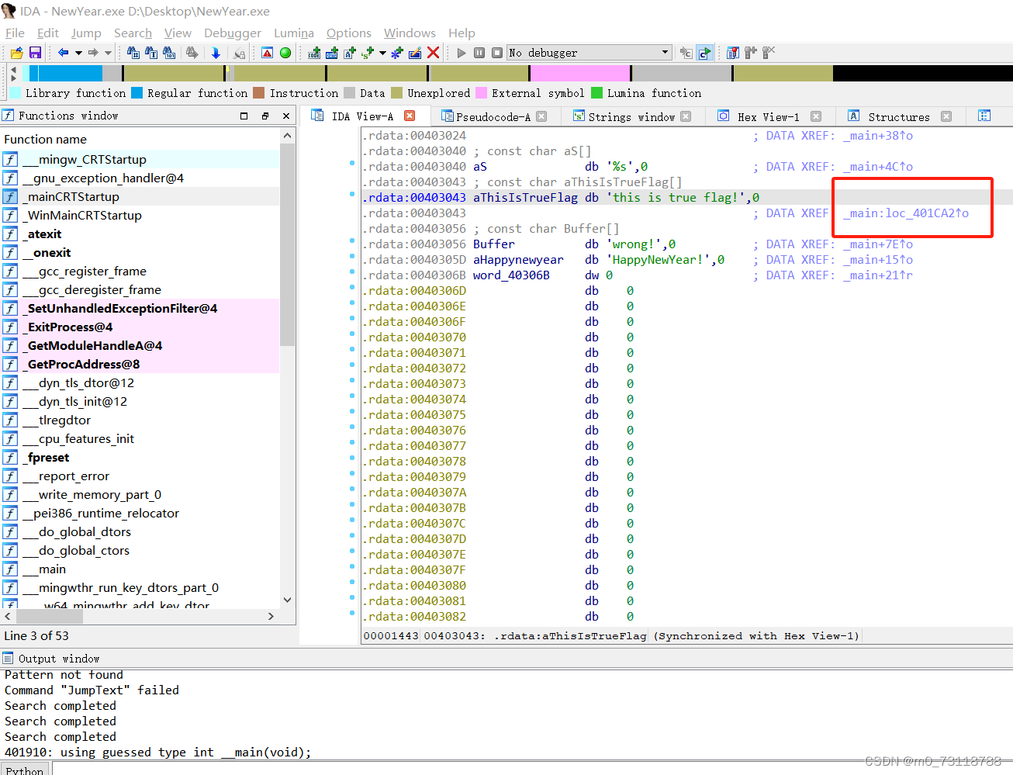
Task: Click the IDA View-A tab's page icon
Action: pos(317,116)
